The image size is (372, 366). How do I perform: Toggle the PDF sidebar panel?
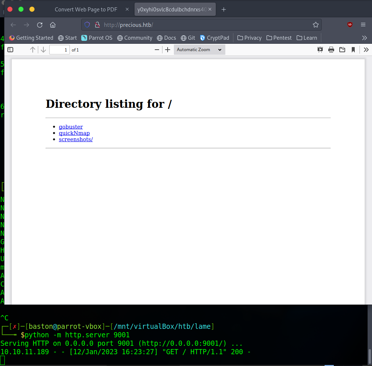(x=10, y=49)
